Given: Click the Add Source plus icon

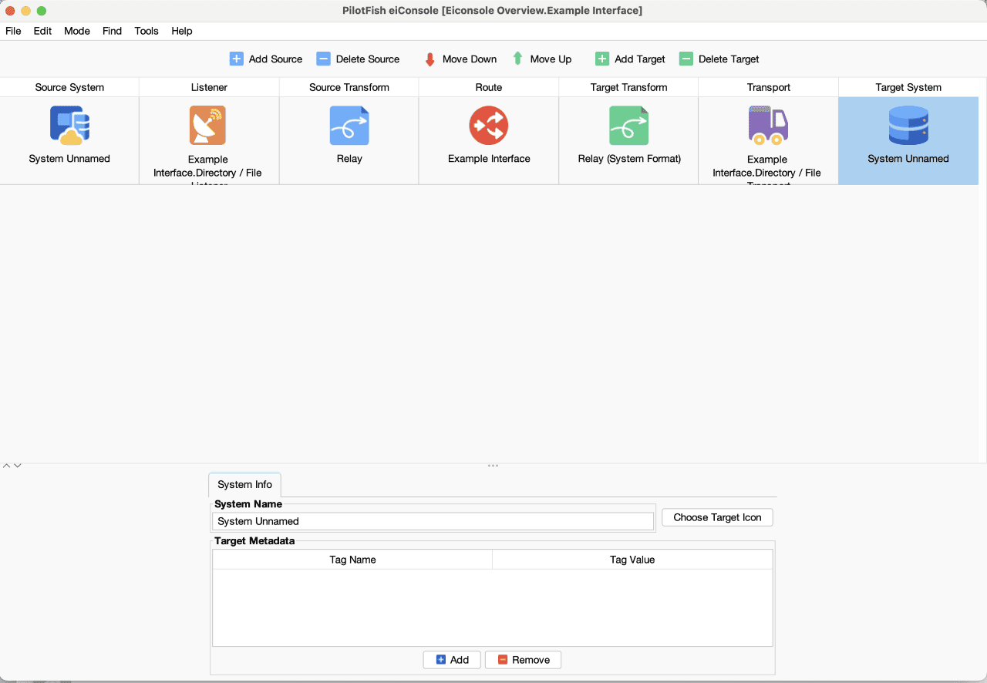Looking at the screenshot, I should coord(237,59).
